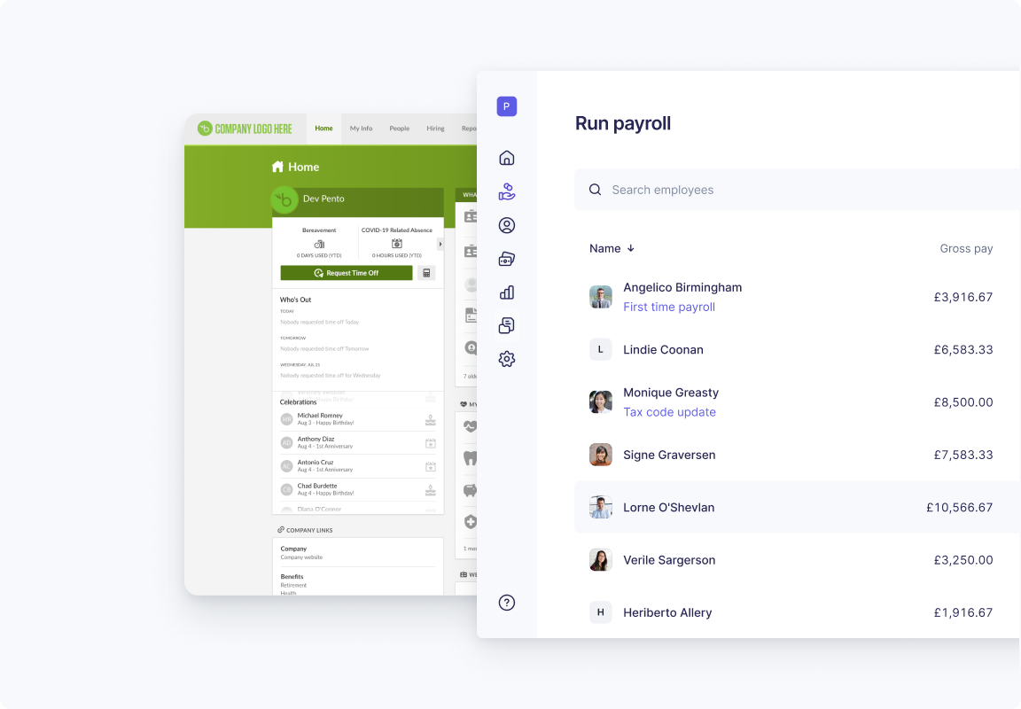This screenshot has height=709, width=1021.
Task: Select employee name Signe Graversen
Action: tap(669, 455)
